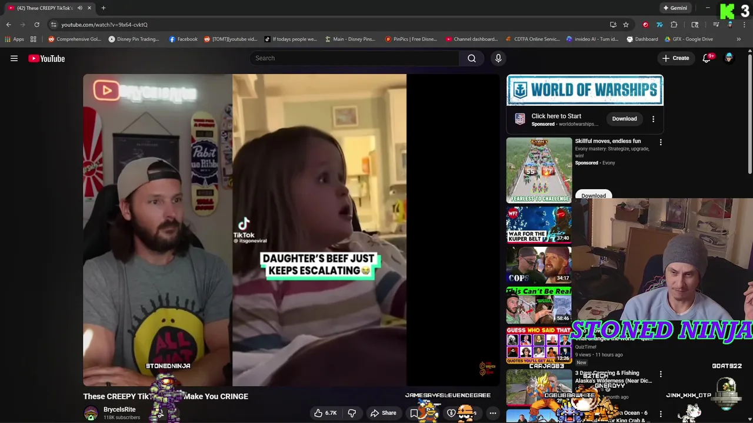Open If todays people we... bookmark
Screen dimensions: 753x423
pos(291,39)
